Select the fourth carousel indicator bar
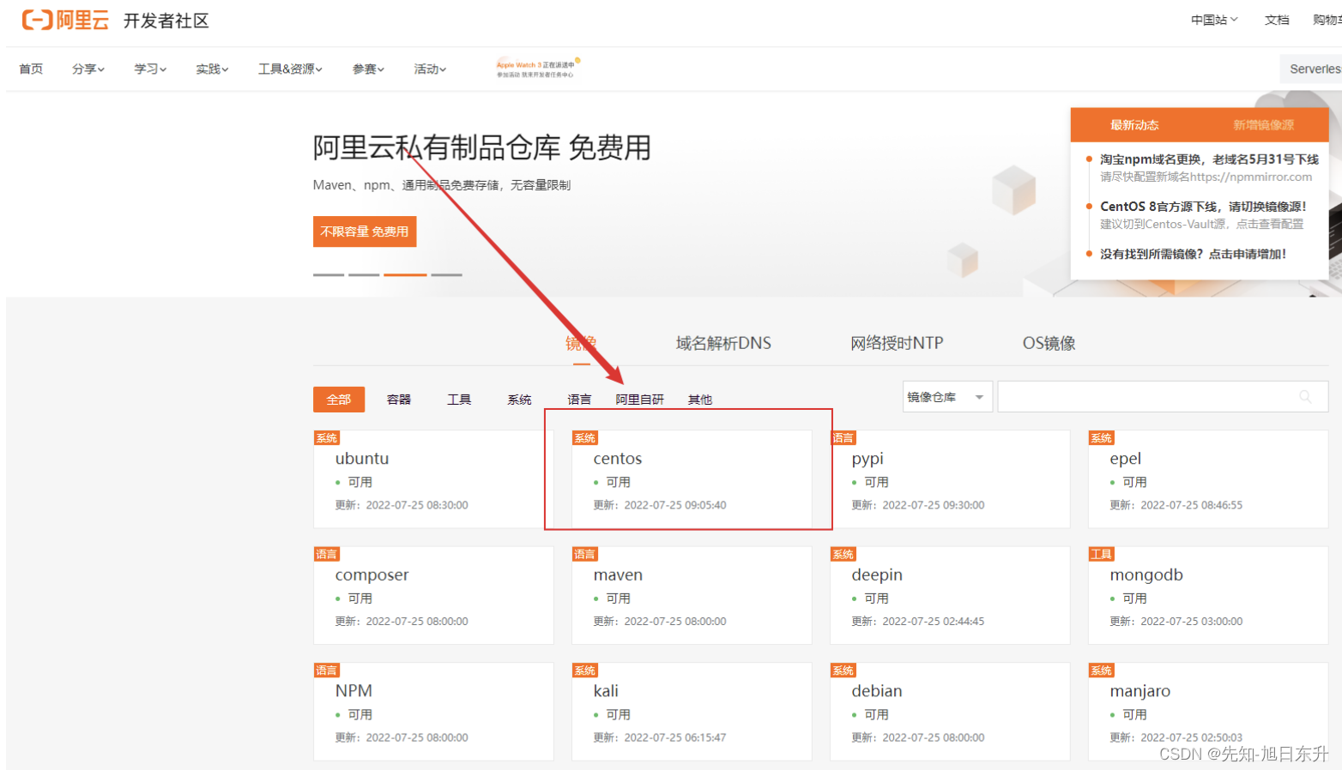This screenshot has width=1342, height=770. (x=446, y=274)
